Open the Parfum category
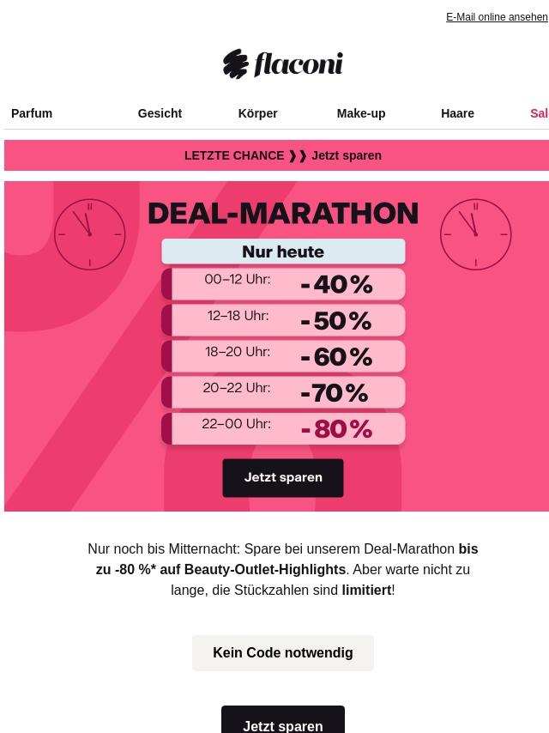The width and height of the screenshot is (549, 733). (x=32, y=113)
